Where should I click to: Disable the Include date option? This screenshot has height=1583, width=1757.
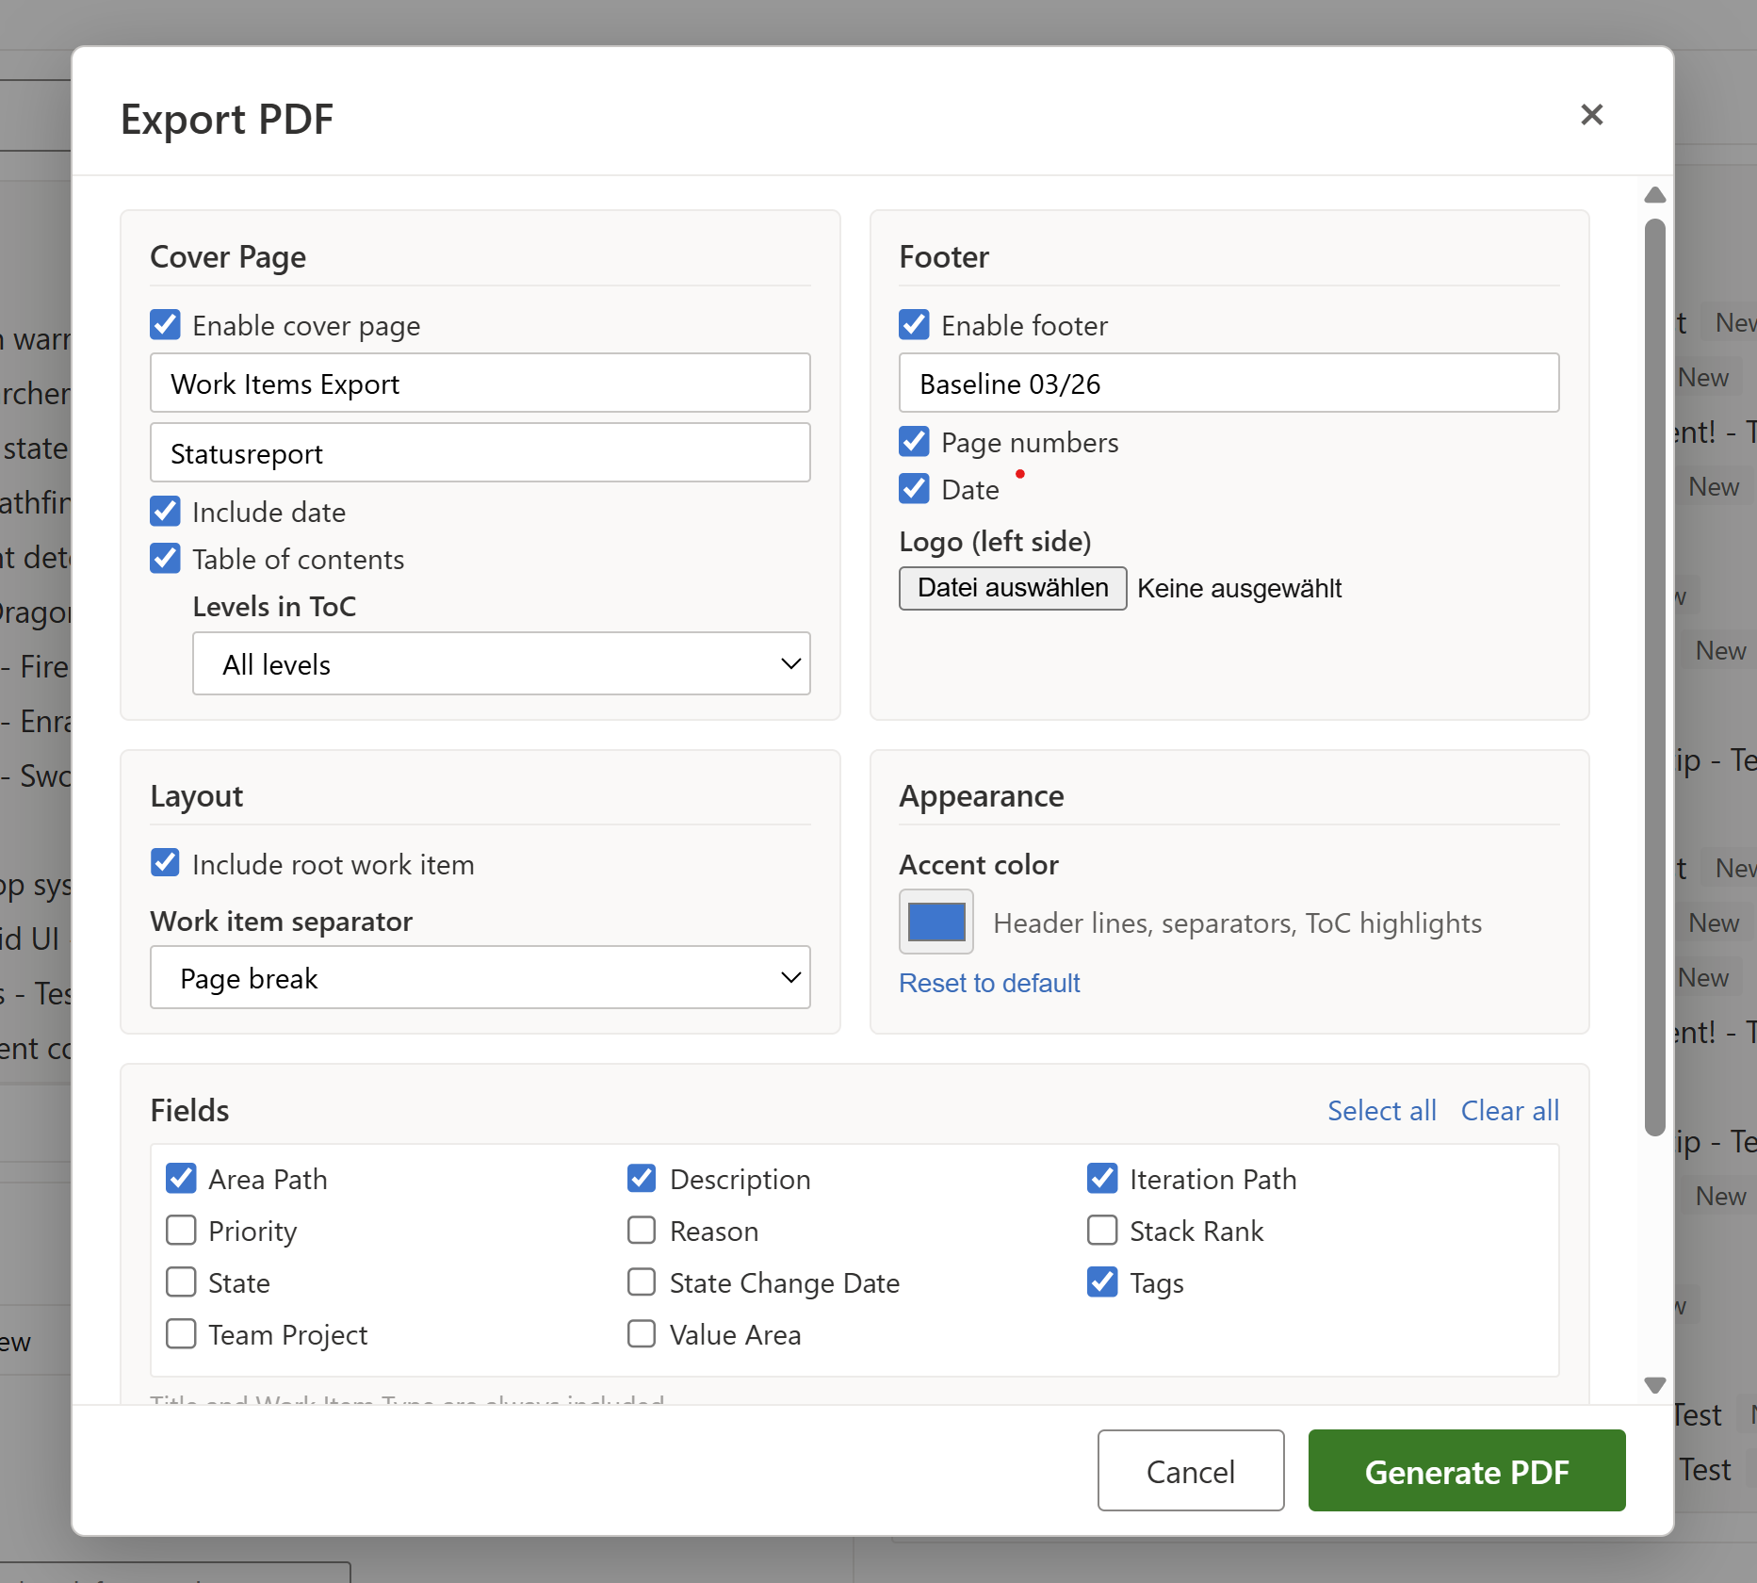click(x=165, y=511)
